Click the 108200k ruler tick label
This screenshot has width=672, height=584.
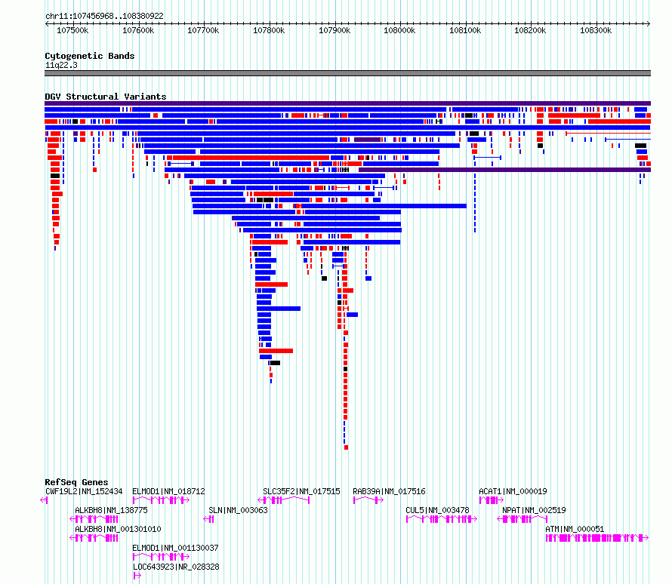tap(530, 30)
